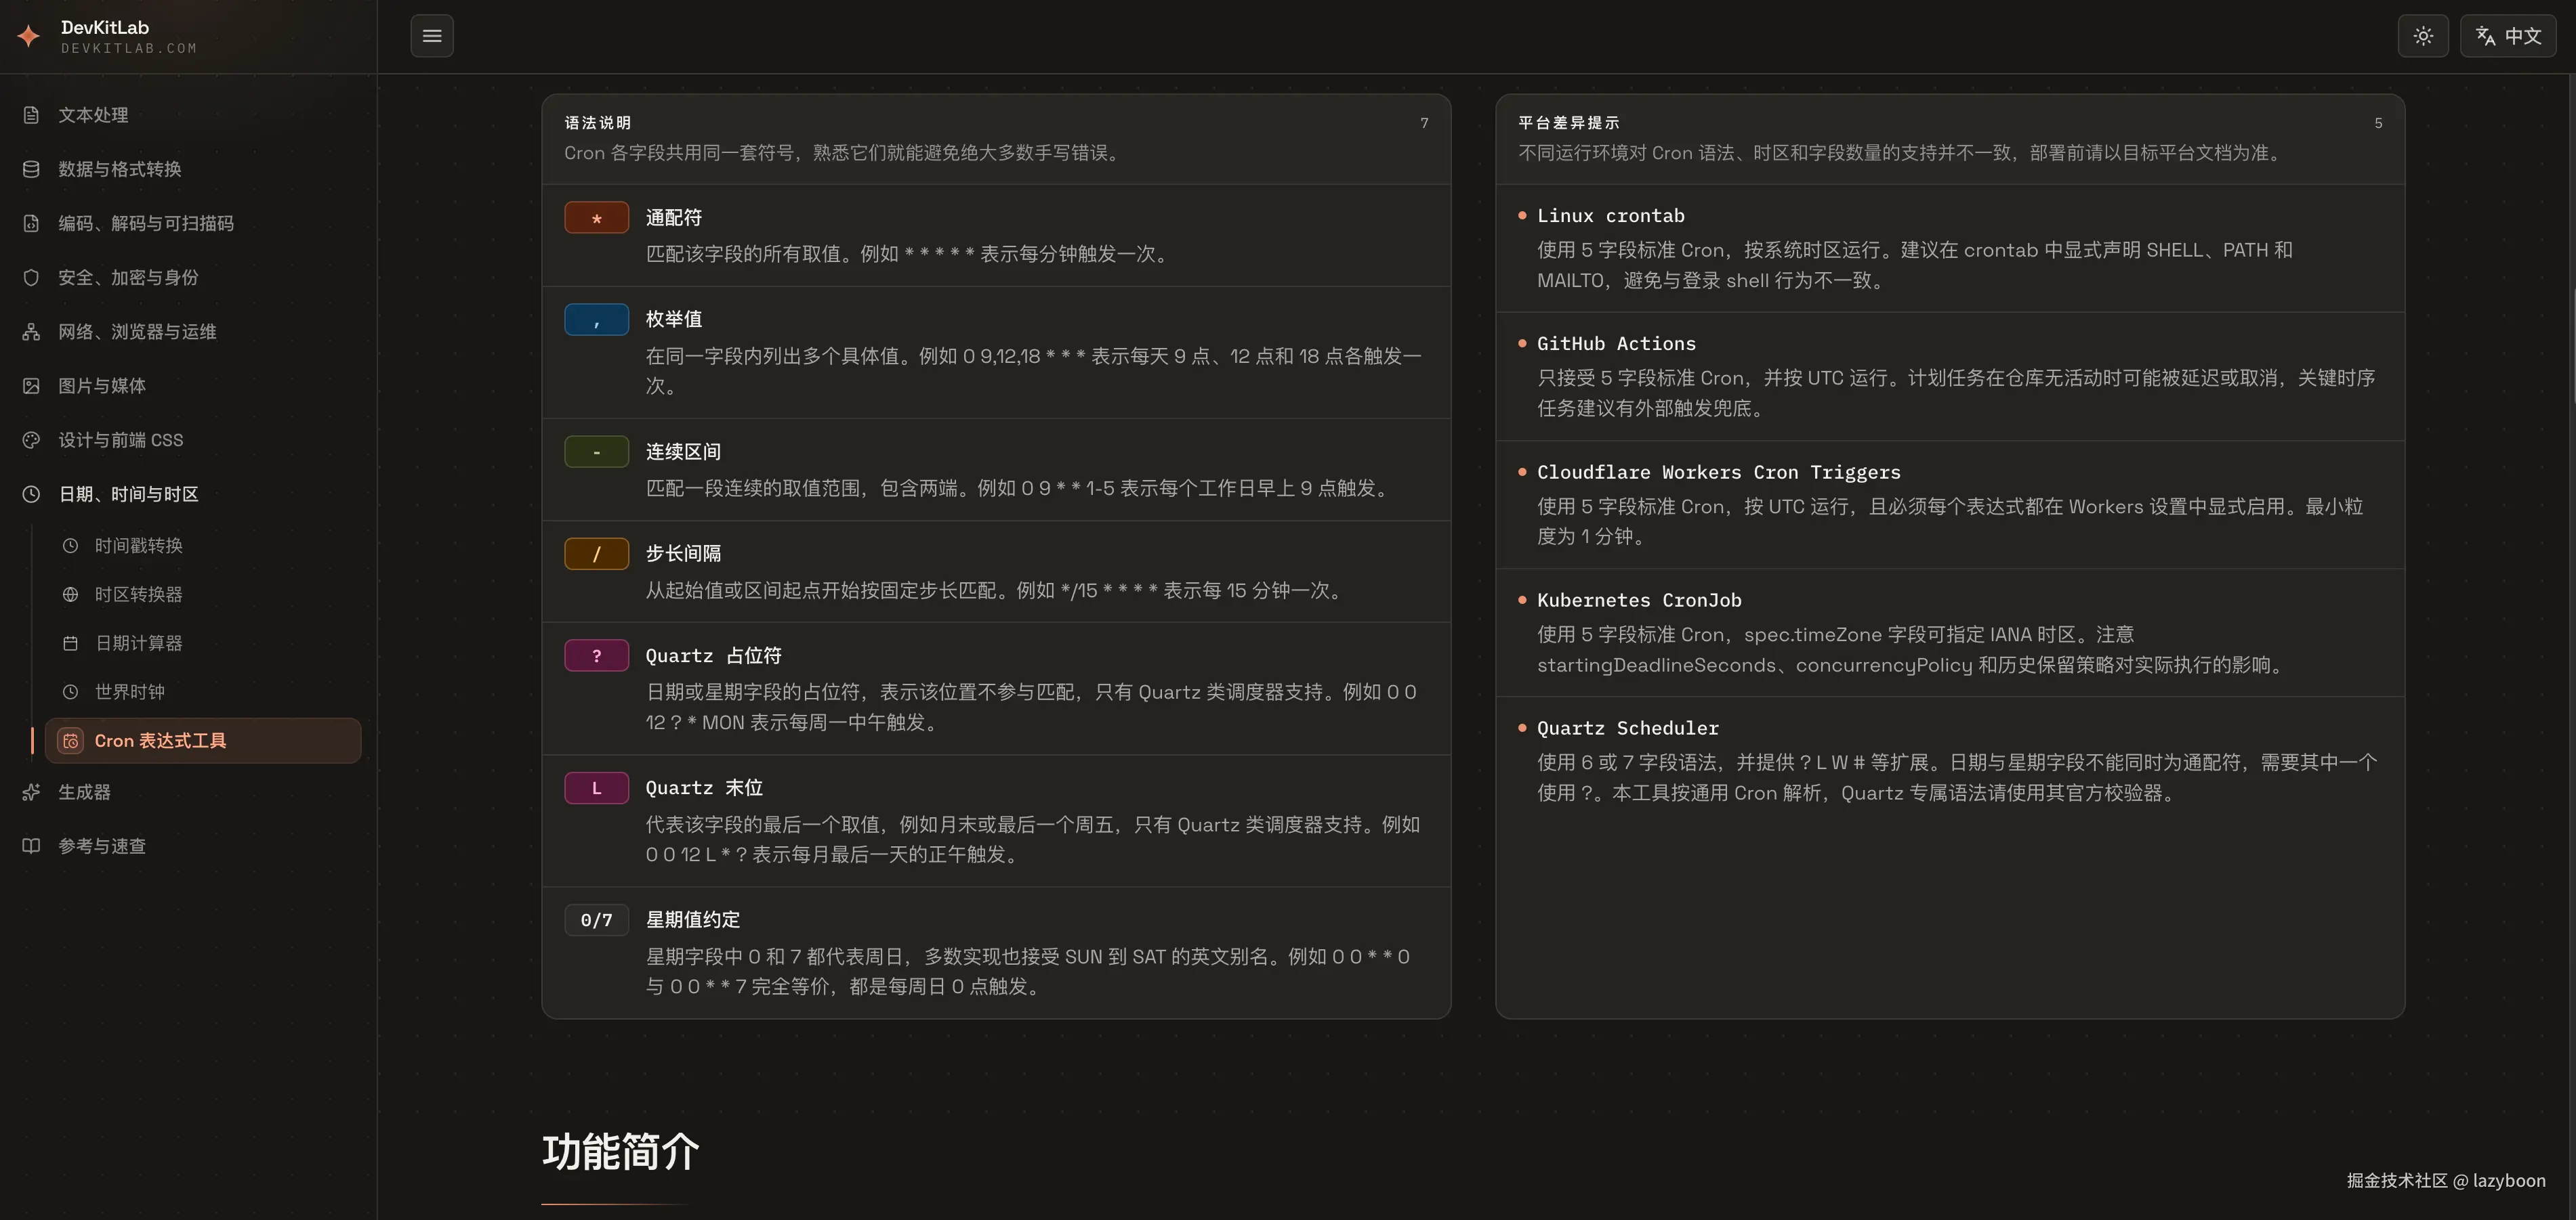Viewport: 2576px width, 1220px height.
Task: Click the network icon beside 网络、浏览器与运维
Action: click(x=31, y=332)
